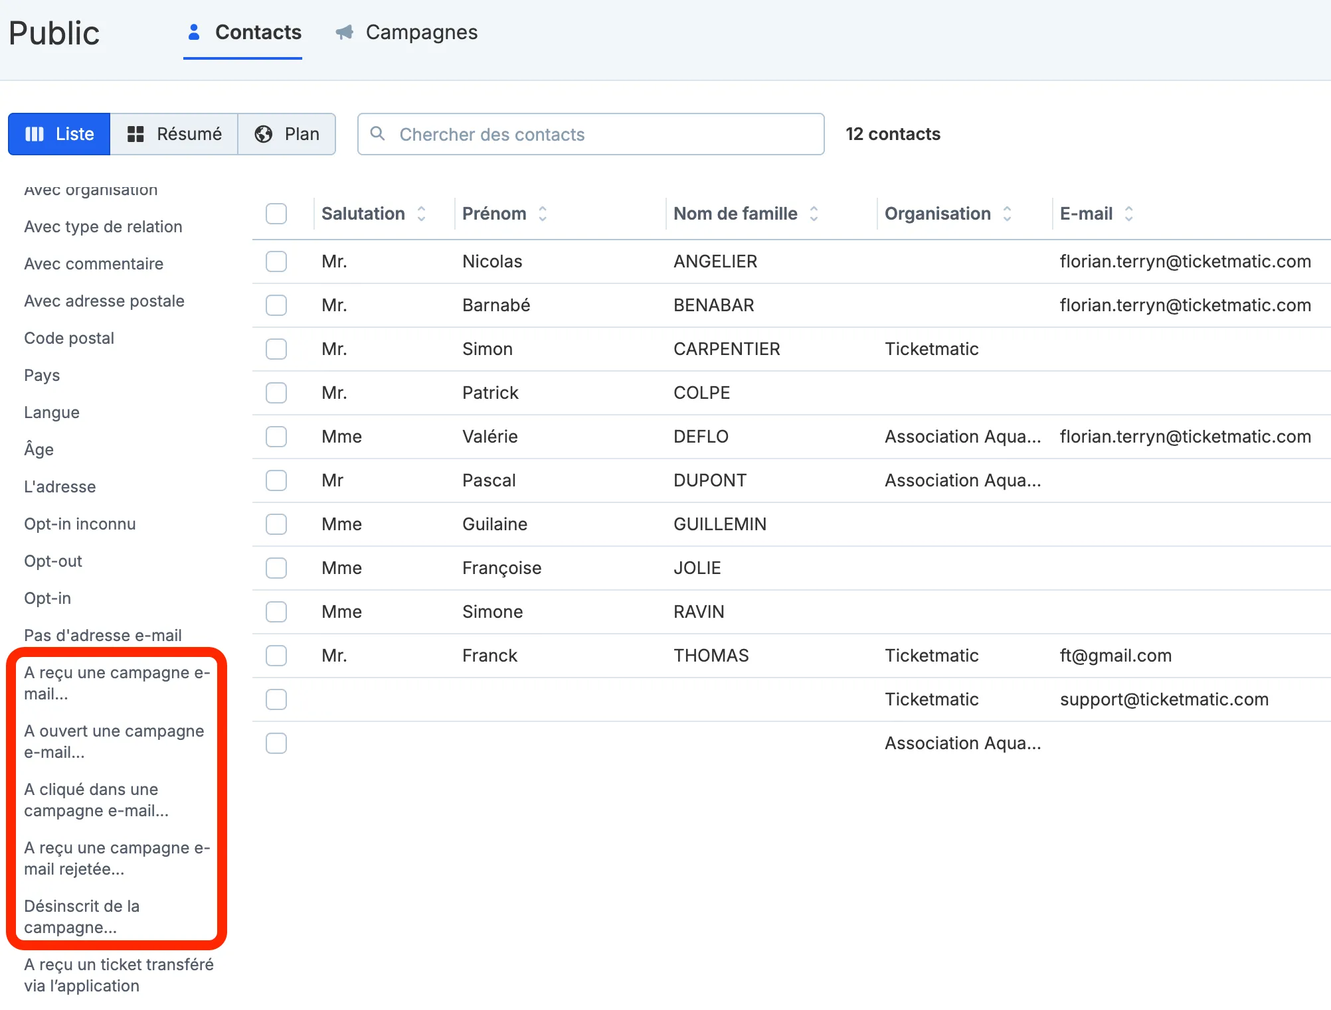The height and width of the screenshot is (1010, 1331).
Task: Click the search magnifier icon
Action: tap(377, 133)
